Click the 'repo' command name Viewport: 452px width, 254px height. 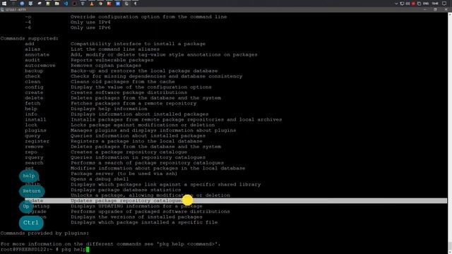click(31, 152)
